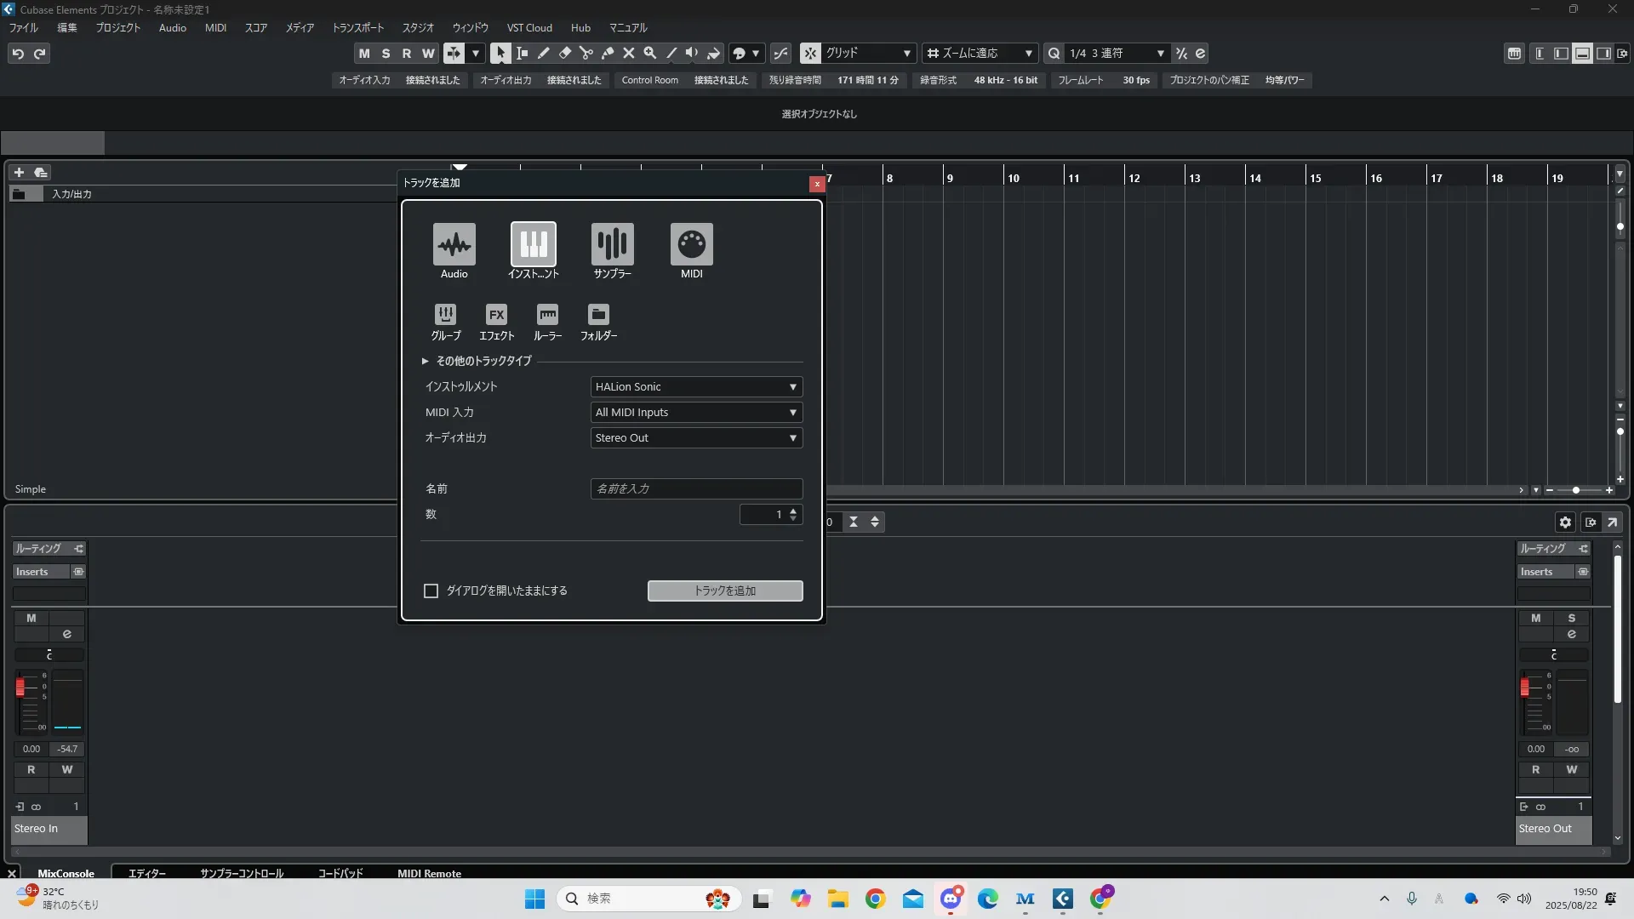Open the All MIDI Inputs dropdown
Screen dimensions: 1634x919
click(x=696, y=413)
